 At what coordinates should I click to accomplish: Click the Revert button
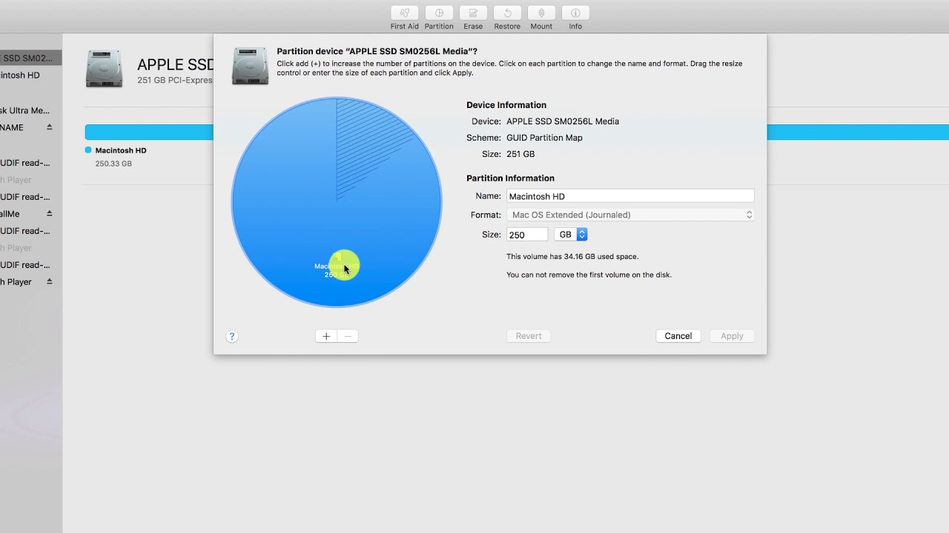[529, 336]
